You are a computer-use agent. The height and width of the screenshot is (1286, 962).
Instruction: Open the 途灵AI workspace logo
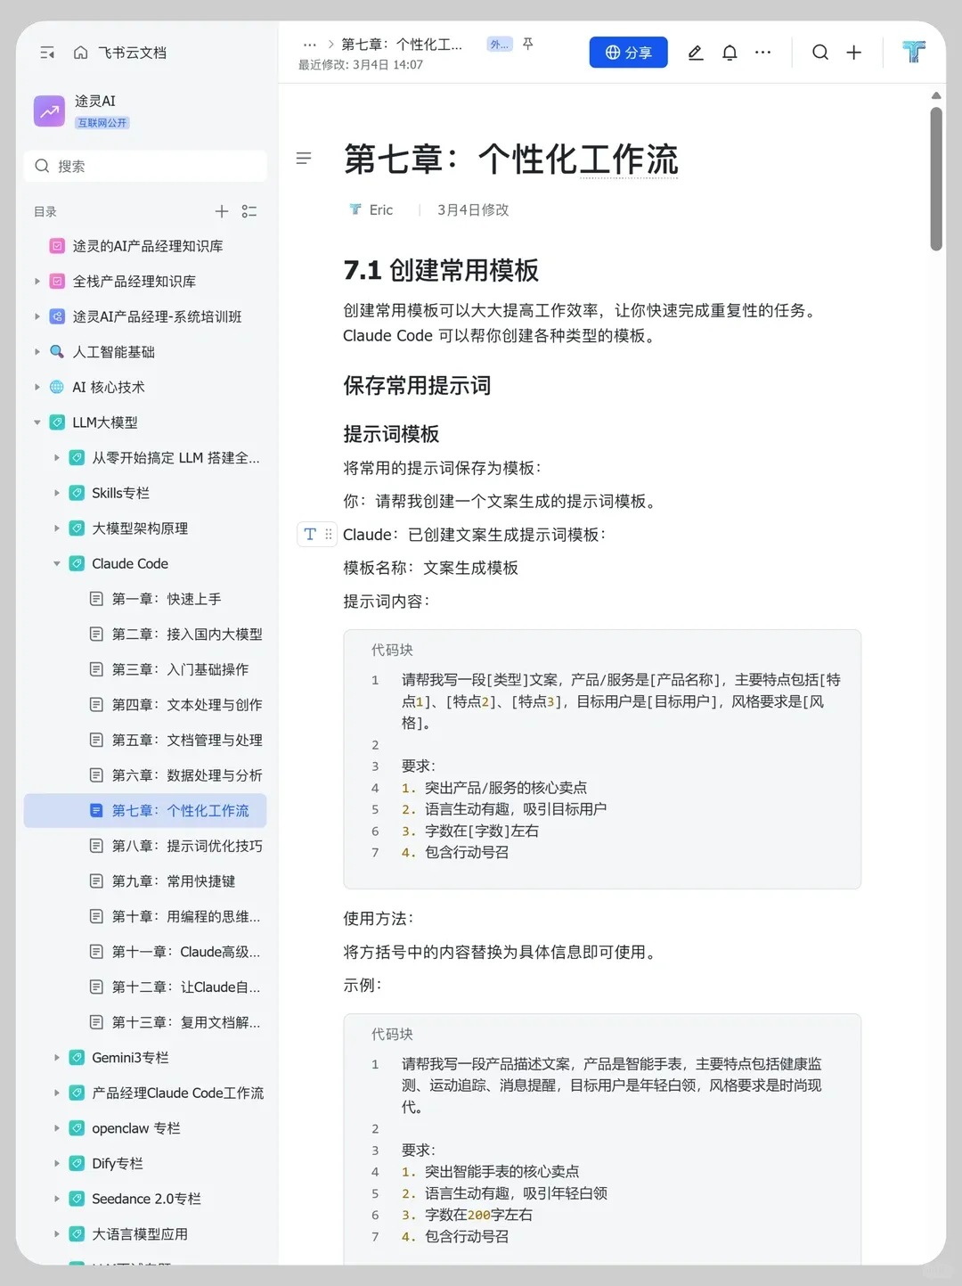click(x=49, y=111)
